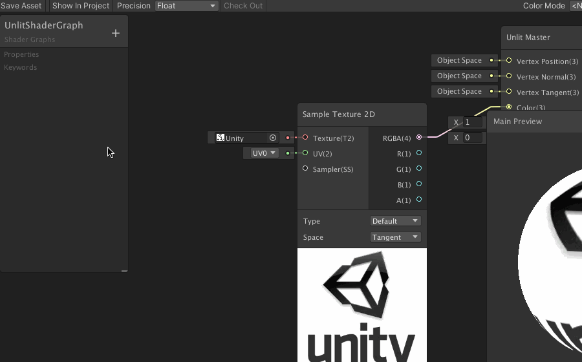Click the Texture(T2) input port
Screen dimensions: 582x362
(305, 138)
